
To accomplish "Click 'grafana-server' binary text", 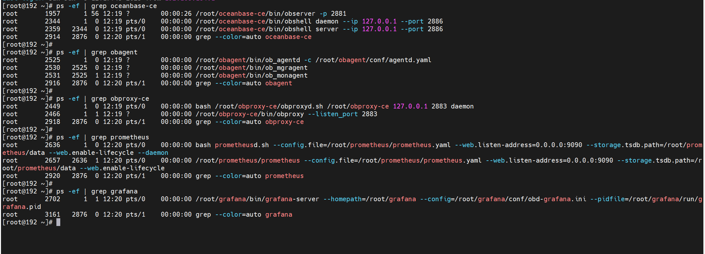I will [292, 199].
